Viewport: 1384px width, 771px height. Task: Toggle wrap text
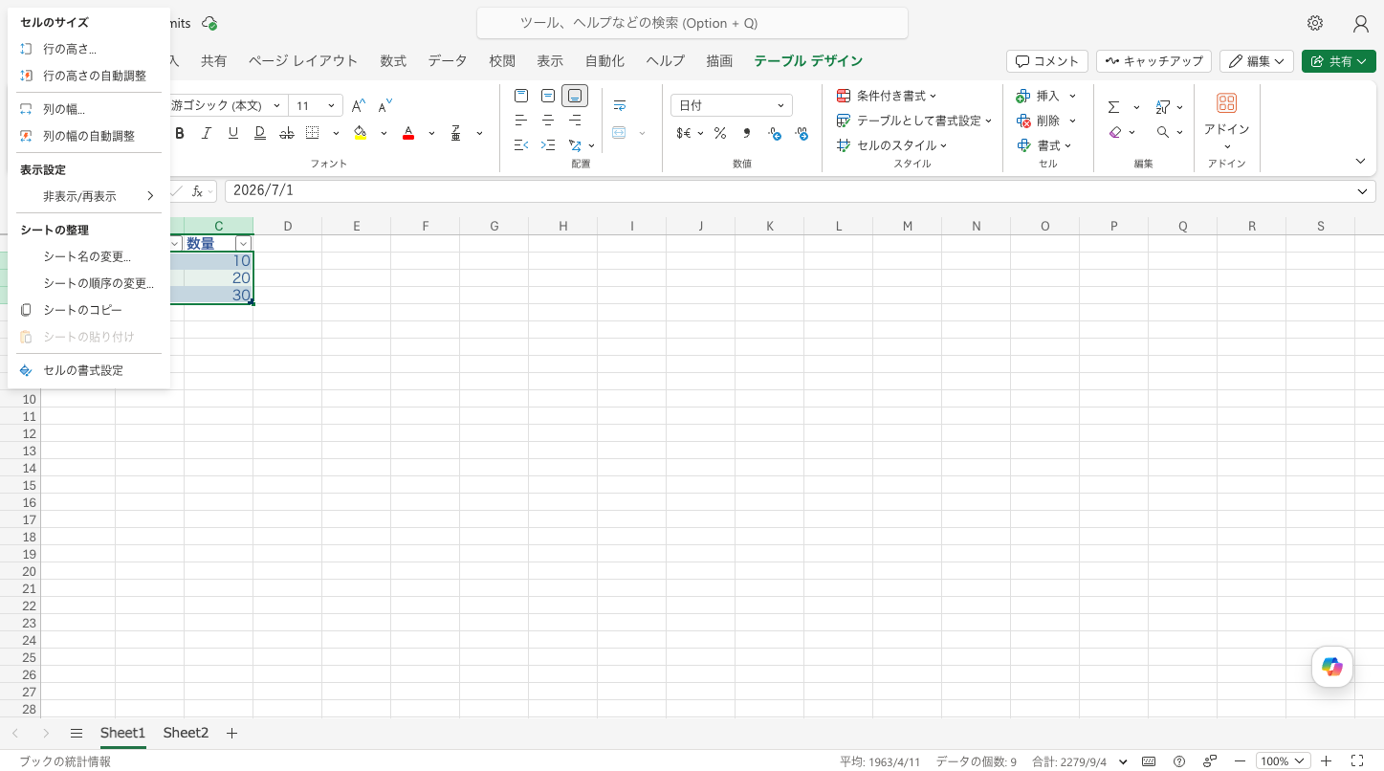(x=620, y=106)
